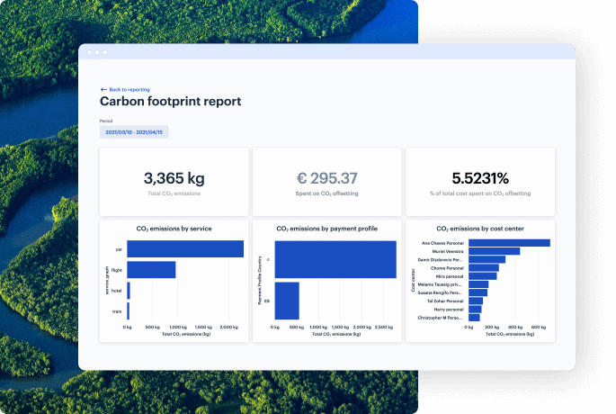This screenshot has width=616, height=414.
Task: Click the car bar in emissions by service
Action: click(x=185, y=249)
